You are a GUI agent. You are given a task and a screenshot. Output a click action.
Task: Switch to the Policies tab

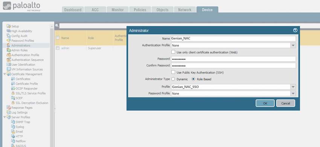click(x=140, y=9)
